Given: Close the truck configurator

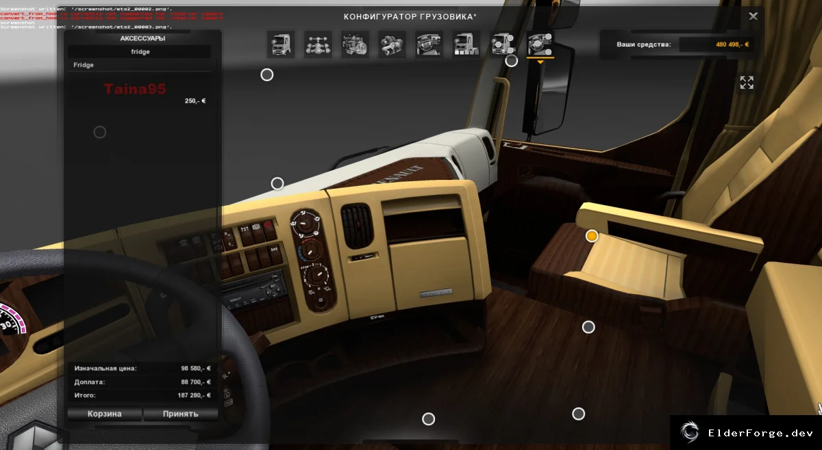Looking at the screenshot, I should (x=754, y=16).
